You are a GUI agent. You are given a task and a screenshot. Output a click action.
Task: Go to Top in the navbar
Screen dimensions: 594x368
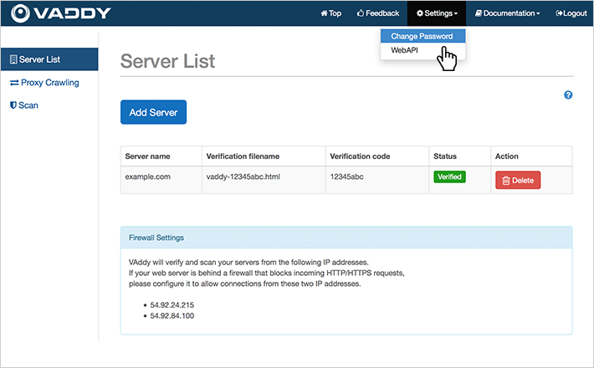[331, 13]
